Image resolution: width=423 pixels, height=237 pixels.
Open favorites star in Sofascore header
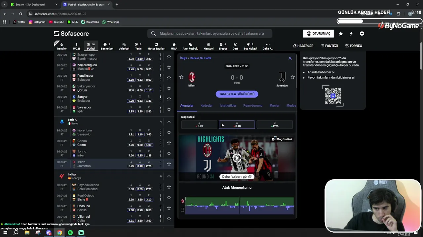(x=341, y=34)
